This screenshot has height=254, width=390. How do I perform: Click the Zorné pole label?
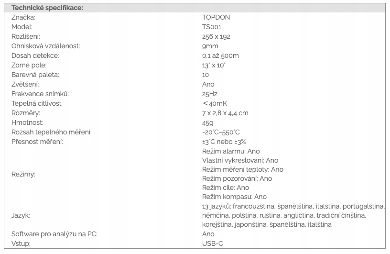(x=29, y=65)
